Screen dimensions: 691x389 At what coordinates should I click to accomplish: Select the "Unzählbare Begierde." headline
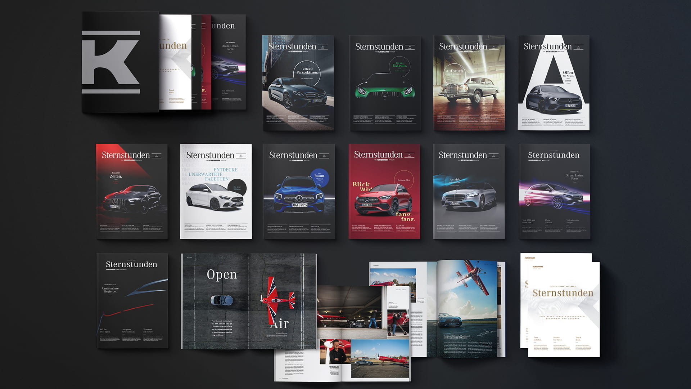coord(110,290)
